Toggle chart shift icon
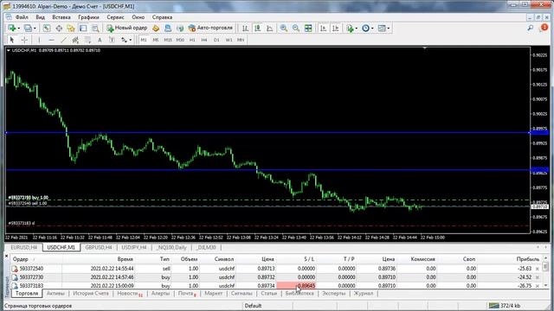 click(x=336, y=28)
